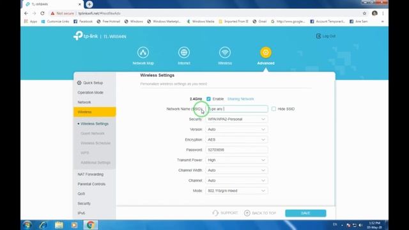Click the Log Out link text

tap(329, 36)
